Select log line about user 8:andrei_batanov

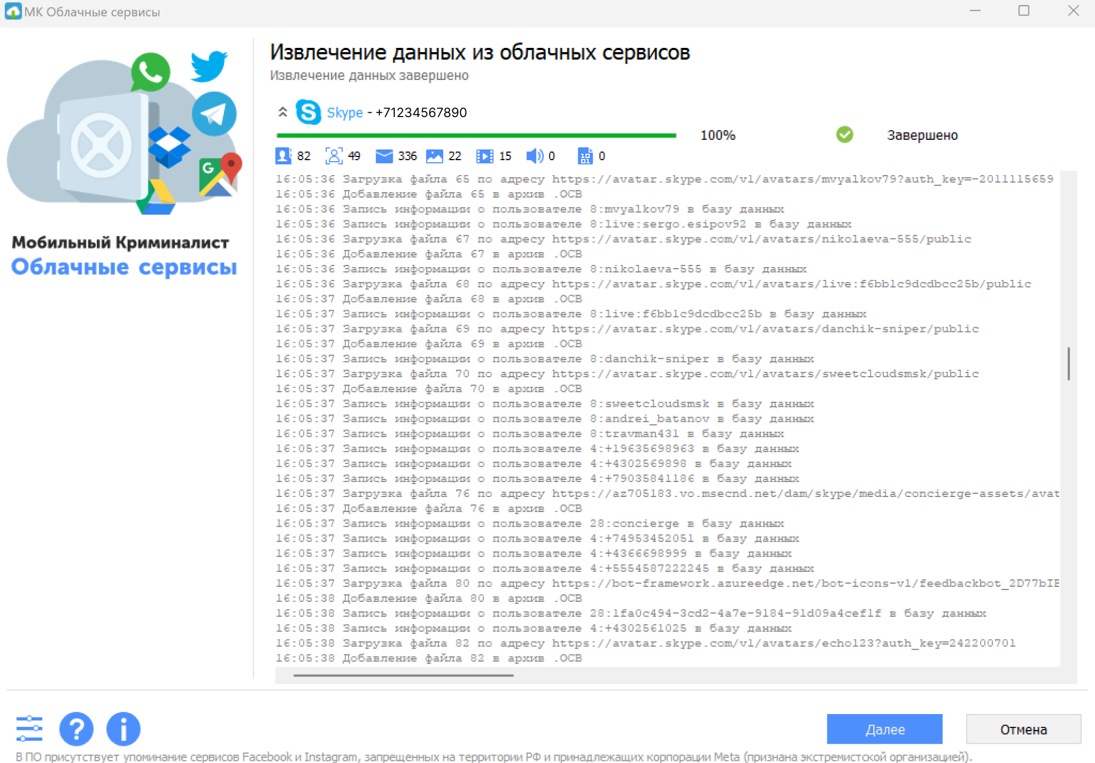pyautogui.click(x=544, y=419)
